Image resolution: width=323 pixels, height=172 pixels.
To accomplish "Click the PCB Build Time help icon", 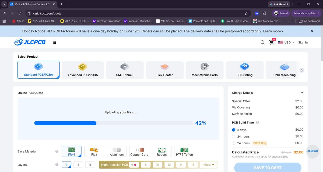I will [x=257, y=122].
